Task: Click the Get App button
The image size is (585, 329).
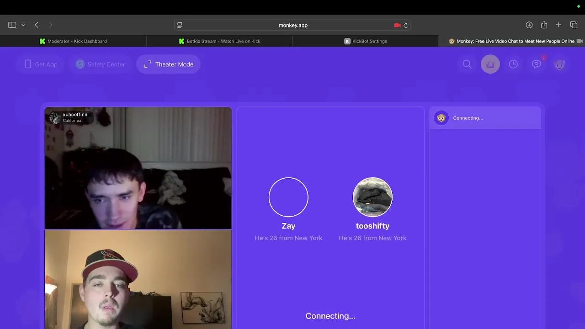Action: coord(41,64)
